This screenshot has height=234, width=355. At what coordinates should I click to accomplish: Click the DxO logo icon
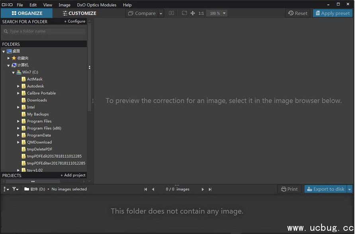7,5
